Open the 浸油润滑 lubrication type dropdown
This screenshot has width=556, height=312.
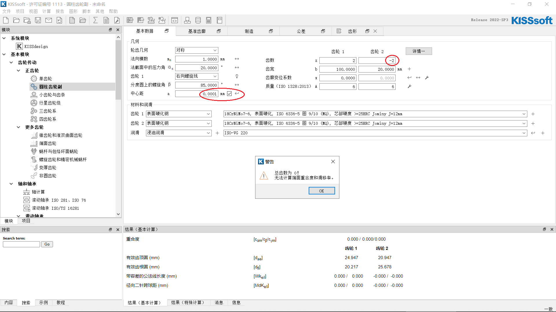point(179,133)
